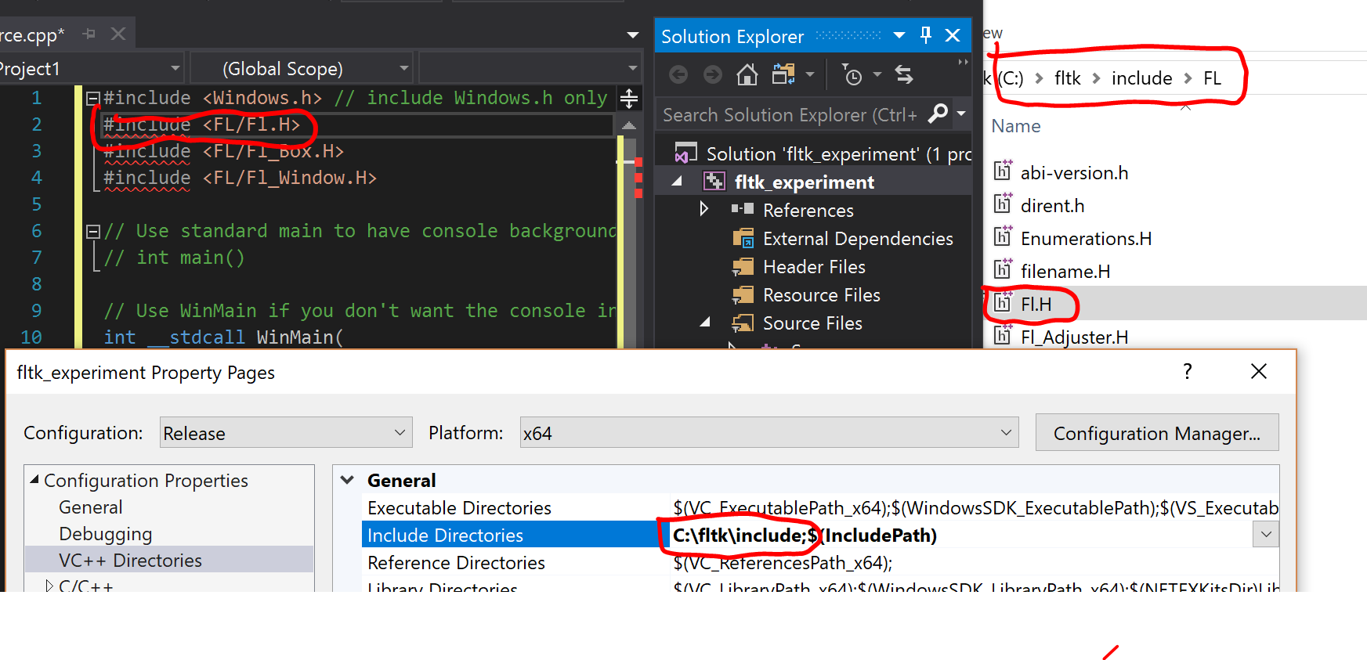Click fltk in the File Explorer breadcrumb
The image size is (1367, 660).
1067,78
